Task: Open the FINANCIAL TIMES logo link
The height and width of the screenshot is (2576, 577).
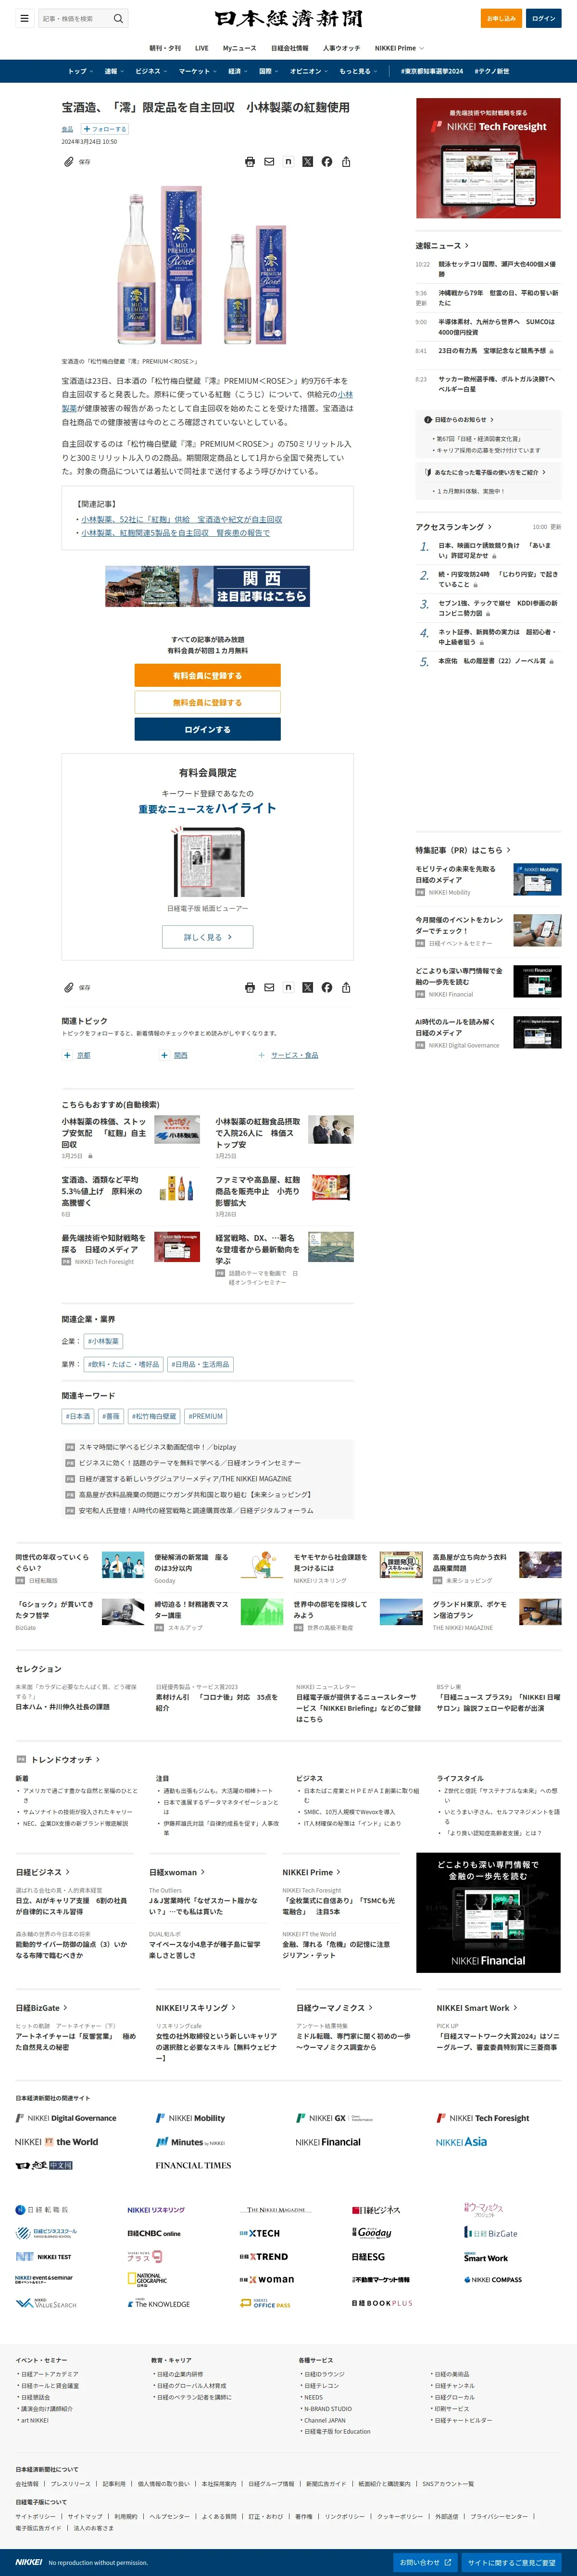Action: pyautogui.click(x=193, y=2165)
